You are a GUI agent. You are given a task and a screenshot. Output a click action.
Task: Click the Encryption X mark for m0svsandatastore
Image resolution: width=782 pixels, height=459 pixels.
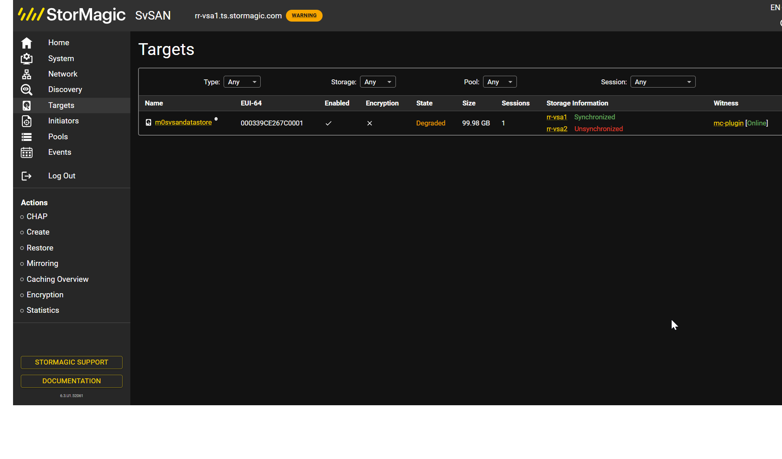[x=370, y=123]
